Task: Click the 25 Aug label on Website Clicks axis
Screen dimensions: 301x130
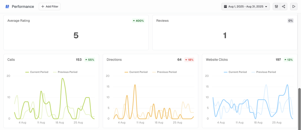Action: point(277,123)
